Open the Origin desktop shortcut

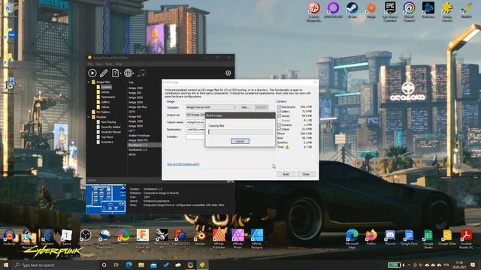coord(371,10)
